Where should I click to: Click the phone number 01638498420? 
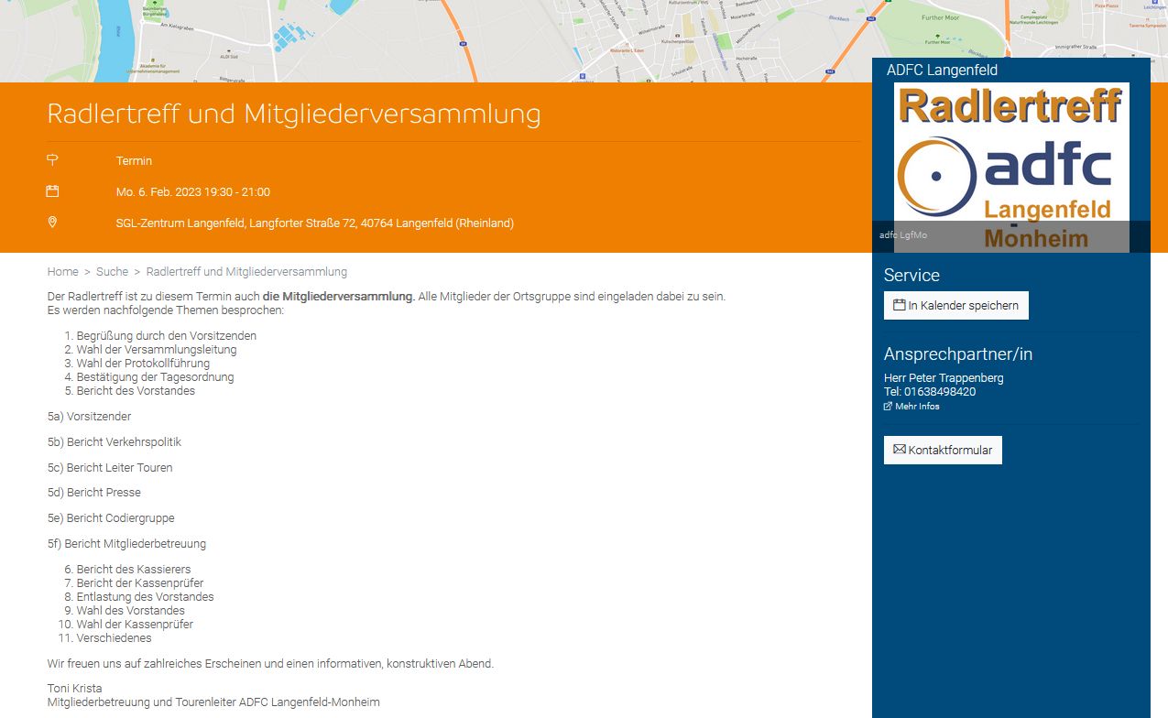coord(939,392)
